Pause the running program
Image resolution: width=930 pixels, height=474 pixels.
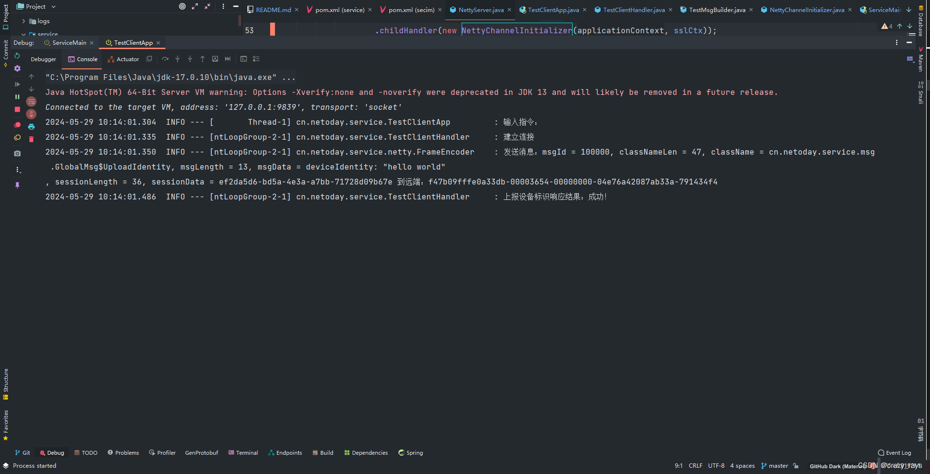pos(17,97)
